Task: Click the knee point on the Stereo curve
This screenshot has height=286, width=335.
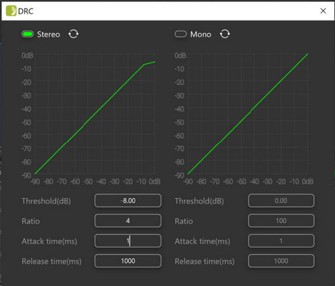Action: click(144, 64)
